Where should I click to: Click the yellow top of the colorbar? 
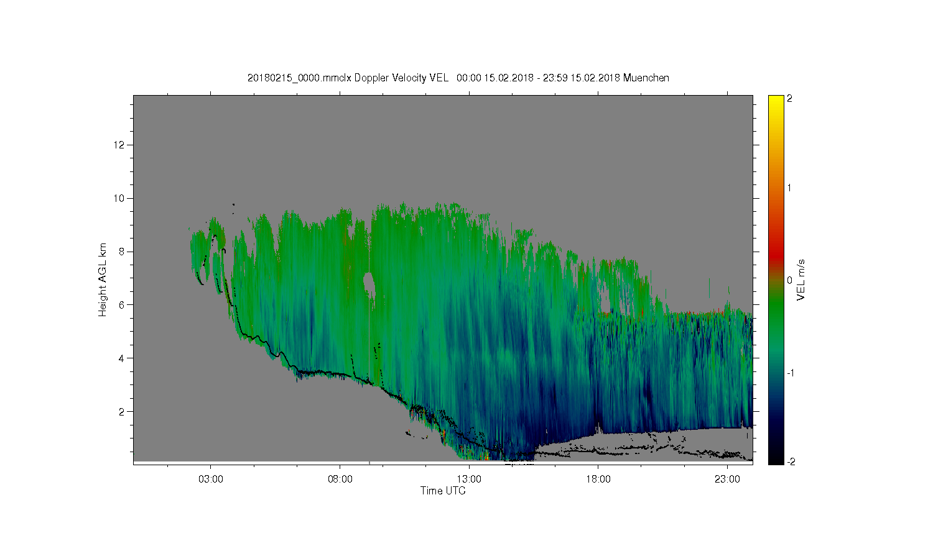(776, 101)
